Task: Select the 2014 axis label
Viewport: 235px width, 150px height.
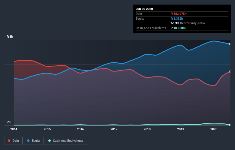Action: [14, 129]
